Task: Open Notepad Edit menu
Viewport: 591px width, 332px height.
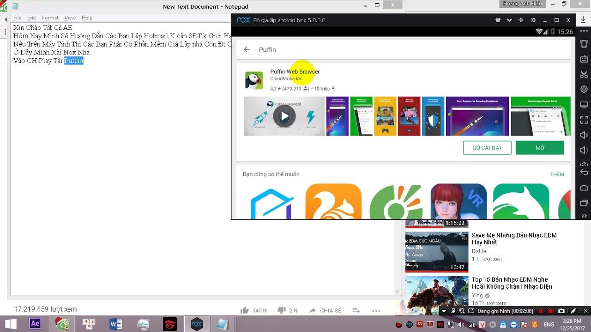Action: pyautogui.click(x=31, y=18)
